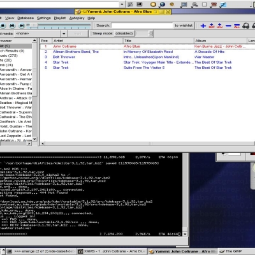Clear playlist with the dequeue ALL icon

tap(237, 26)
